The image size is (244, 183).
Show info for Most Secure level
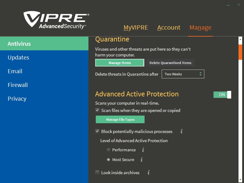(142, 160)
